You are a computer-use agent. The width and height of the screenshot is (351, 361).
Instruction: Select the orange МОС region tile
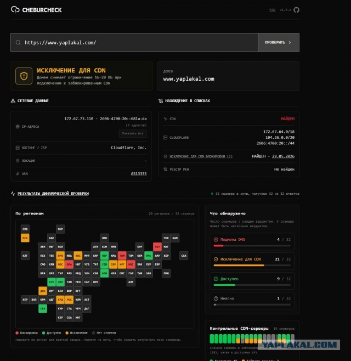[x=60, y=264]
